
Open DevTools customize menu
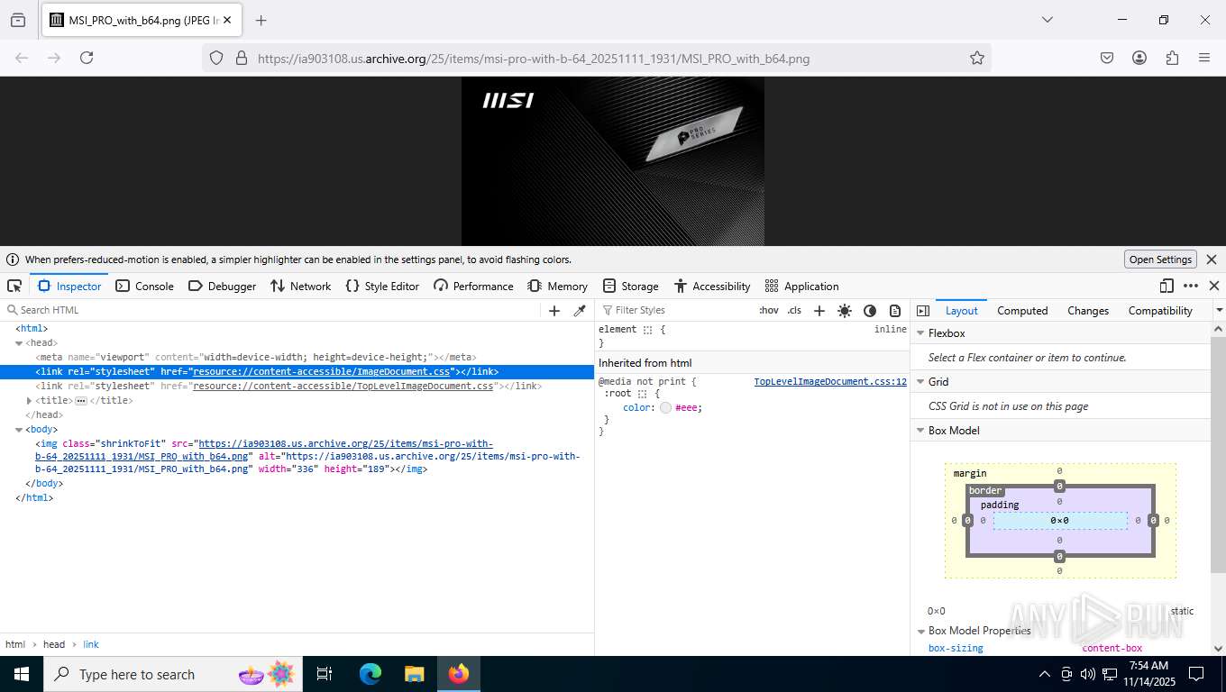1191,286
